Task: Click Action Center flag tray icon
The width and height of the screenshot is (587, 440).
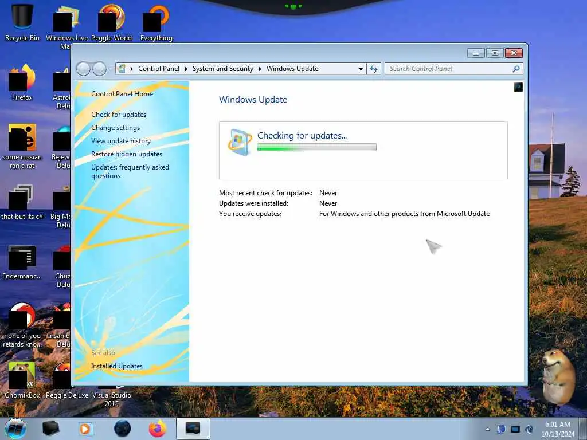Action: [x=501, y=429]
